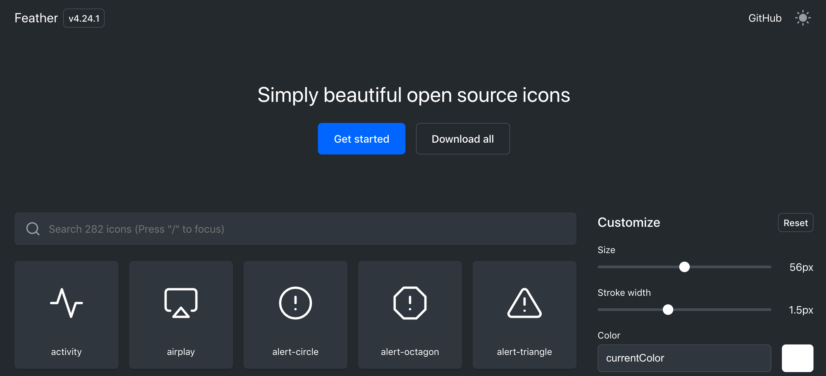Screen dimensions: 826x376
Task: Click the Get started button
Action: click(x=361, y=139)
